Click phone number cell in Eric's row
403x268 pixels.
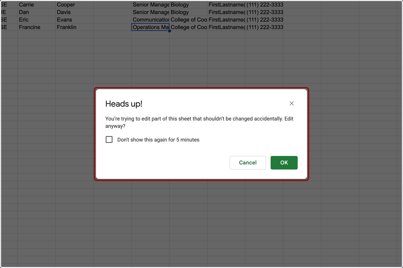[x=264, y=19]
